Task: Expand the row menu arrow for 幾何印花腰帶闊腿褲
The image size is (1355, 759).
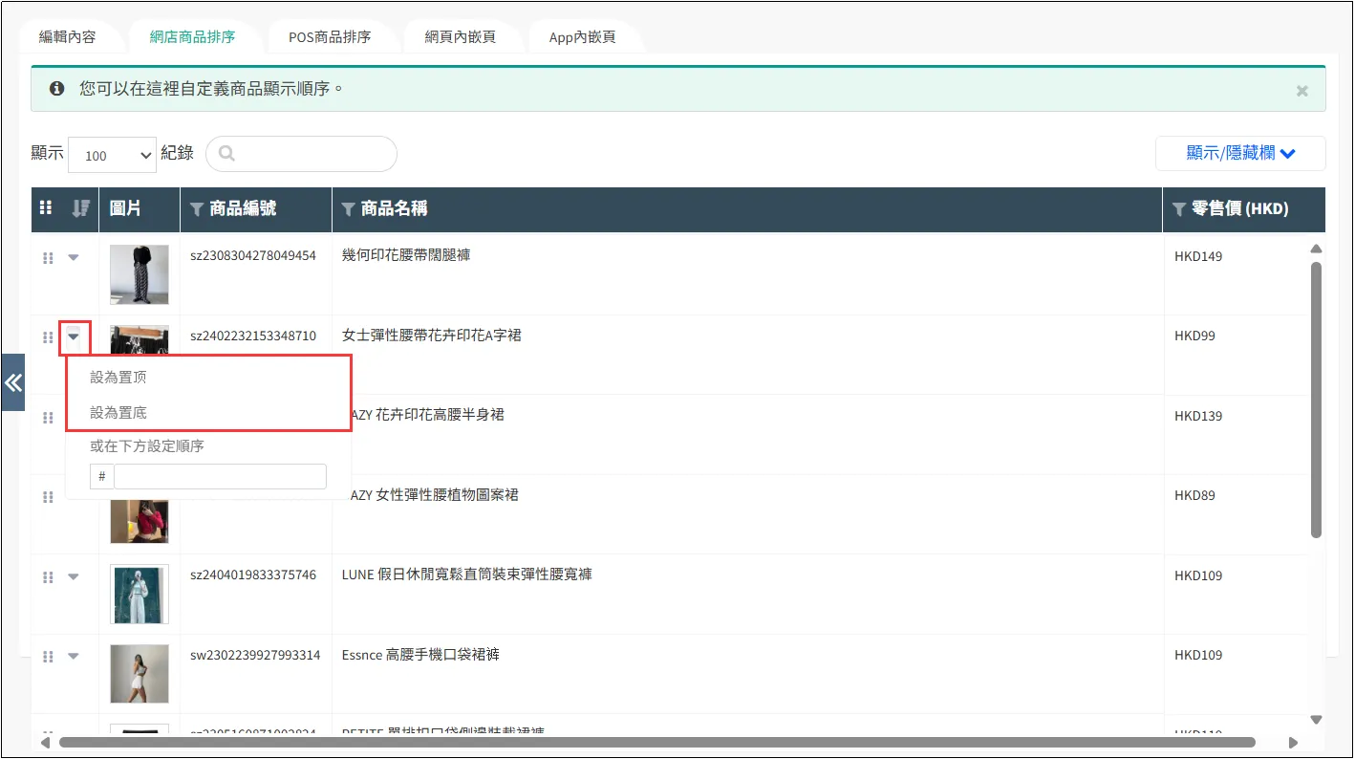Action: pos(74,257)
